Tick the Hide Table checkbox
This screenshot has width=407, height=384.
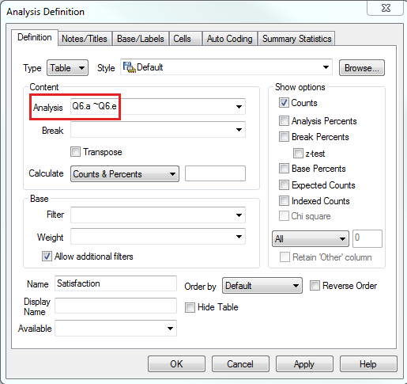(190, 307)
